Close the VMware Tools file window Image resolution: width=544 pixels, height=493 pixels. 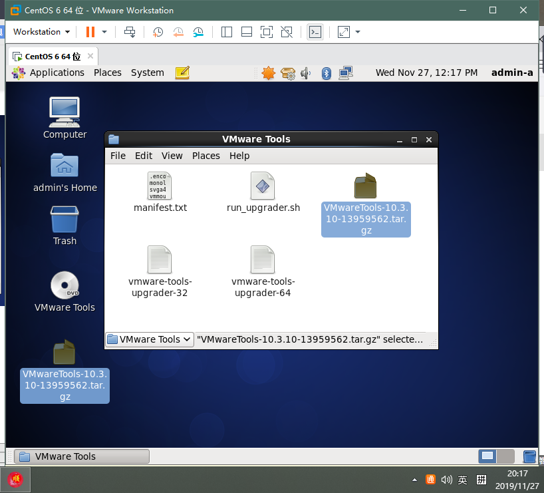(x=429, y=140)
